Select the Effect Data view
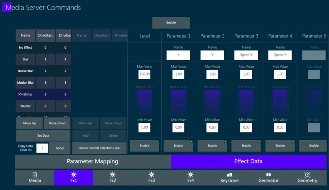Image resolution: width=329 pixels, height=190 pixels. point(249,161)
